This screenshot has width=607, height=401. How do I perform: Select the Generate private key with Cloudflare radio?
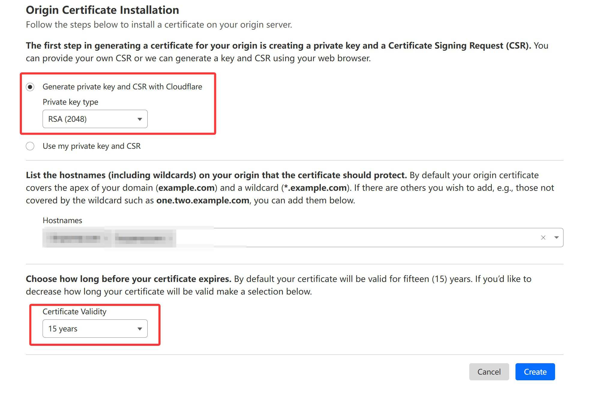pyautogui.click(x=30, y=87)
